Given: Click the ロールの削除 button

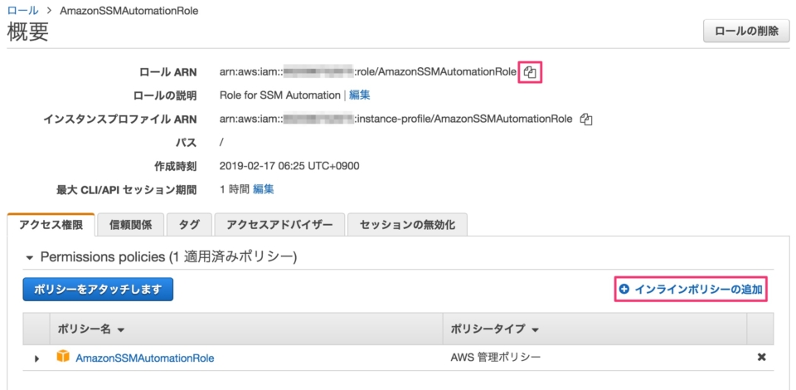Looking at the screenshot, I should point(746,31).
